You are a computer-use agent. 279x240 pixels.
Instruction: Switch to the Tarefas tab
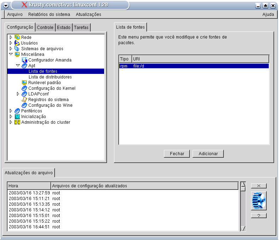[x=81, y=27]
